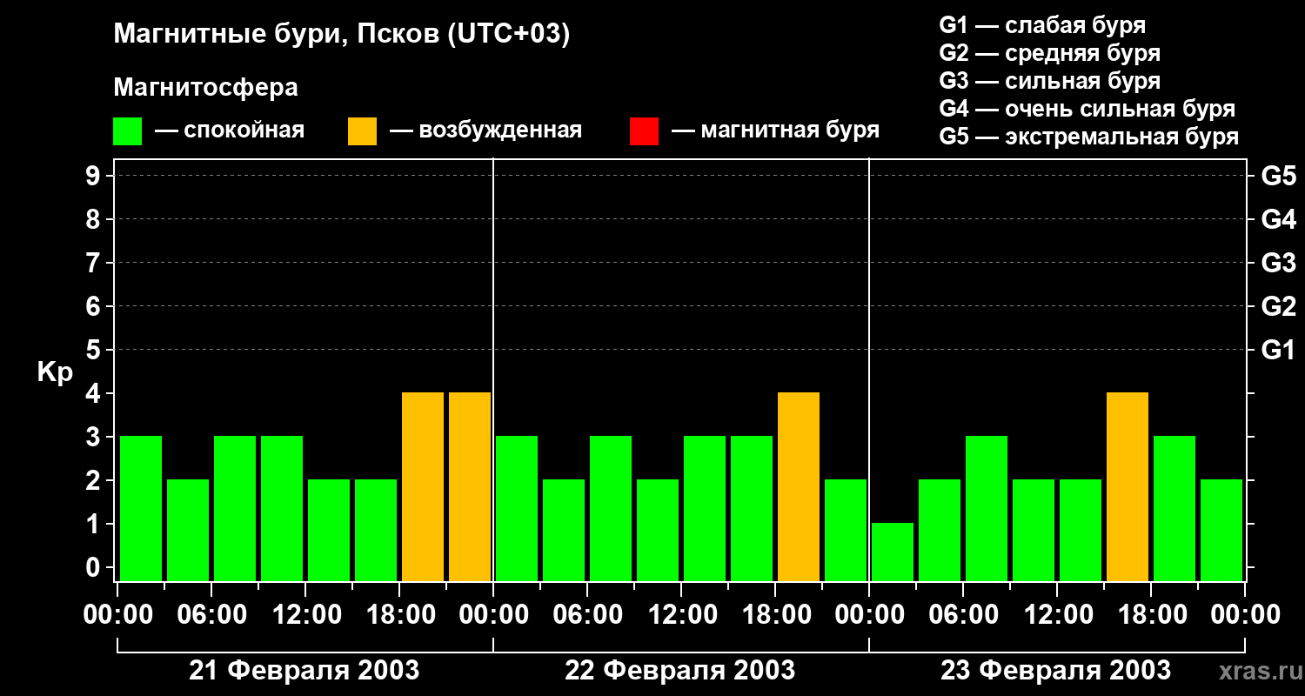The width and height of the screenshot is (1305, 696).
Task: Select the 'G5 — экстремальная буря' legend line
Action: 1089,137
